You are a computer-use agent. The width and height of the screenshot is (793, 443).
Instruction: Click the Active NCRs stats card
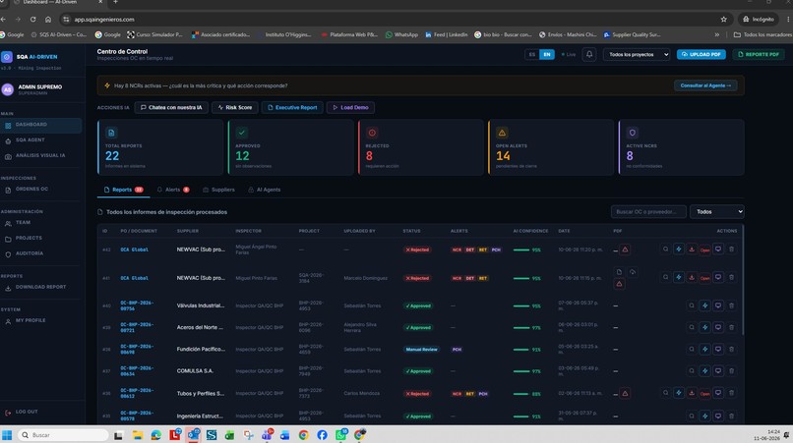tap(681, 147)
